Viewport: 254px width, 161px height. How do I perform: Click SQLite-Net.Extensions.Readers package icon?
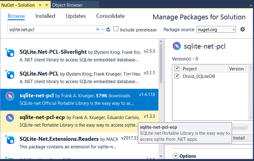pos(10,140)
